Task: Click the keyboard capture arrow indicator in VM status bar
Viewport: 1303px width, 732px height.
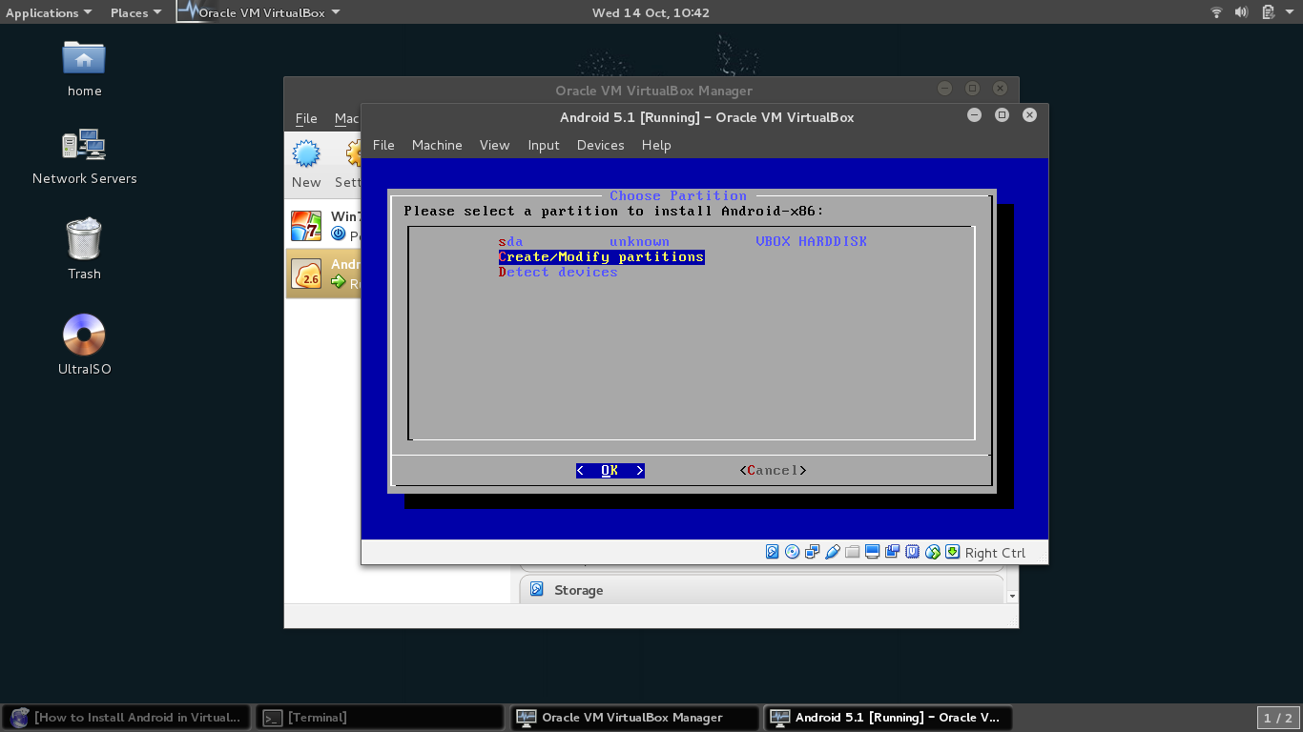Action: [x=952, y=552]
